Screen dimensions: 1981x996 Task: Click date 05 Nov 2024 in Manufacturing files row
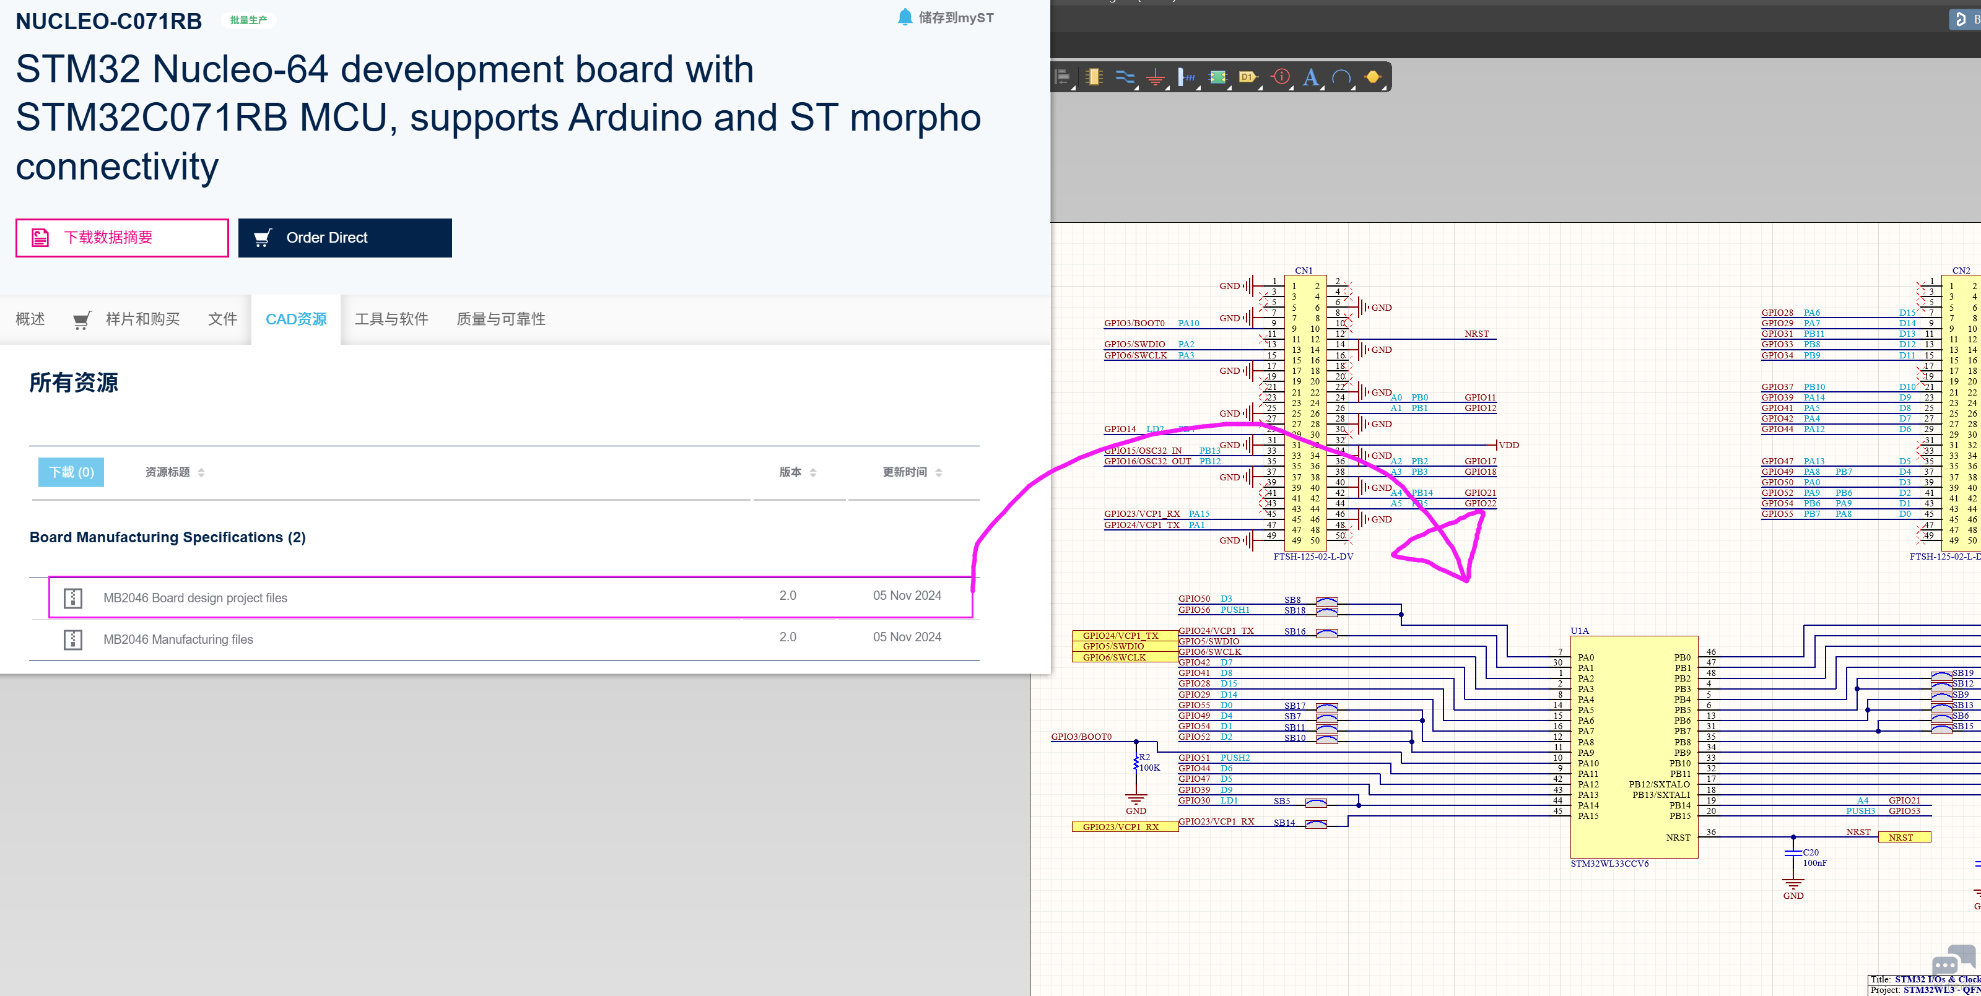[x=907, y=637]
